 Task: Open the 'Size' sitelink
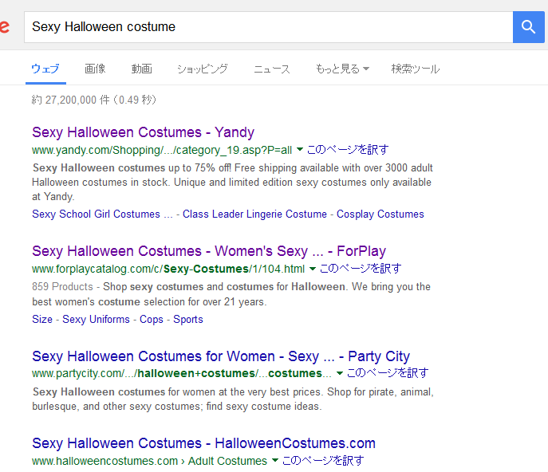[42, 319]
